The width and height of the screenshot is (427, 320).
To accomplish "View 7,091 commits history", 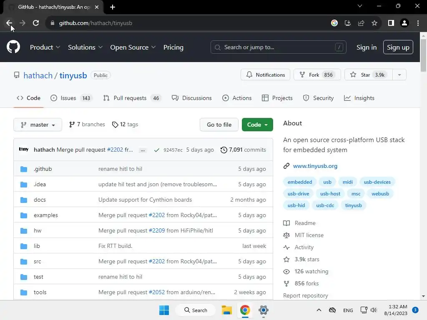I will [243, 150].
